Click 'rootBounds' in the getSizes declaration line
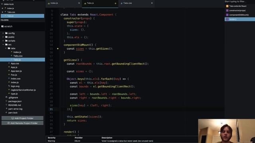Viewport: 255px width, 143px height. coord(84,64)
